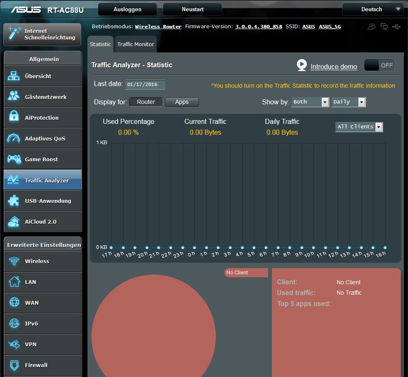Open Firewall shield icon
This screenshot has width=408, height=377.
(14, 365)
